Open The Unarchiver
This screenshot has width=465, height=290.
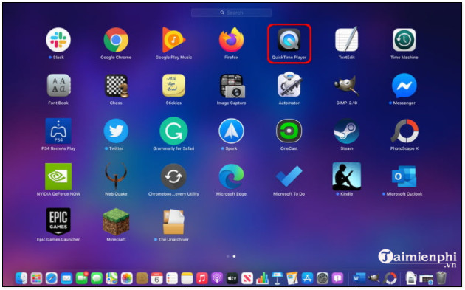pos(173,222)
